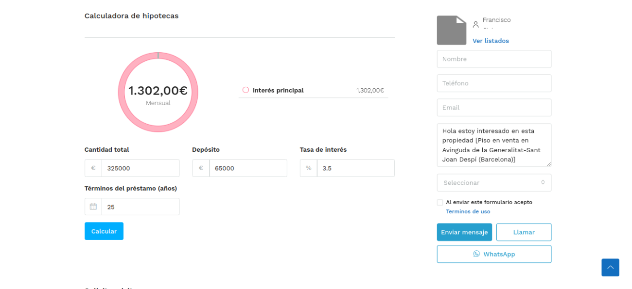Accept the terms of use checkbox
Screen dimensions: 632x289
click(440, 202)
